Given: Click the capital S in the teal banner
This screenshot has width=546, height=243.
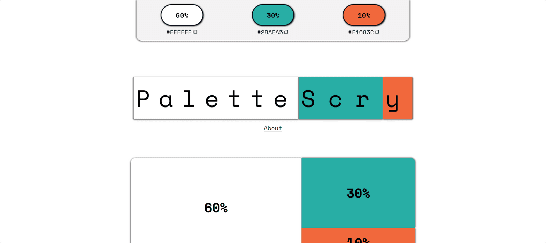Looking at the screenshot, I should pos(308,99).
